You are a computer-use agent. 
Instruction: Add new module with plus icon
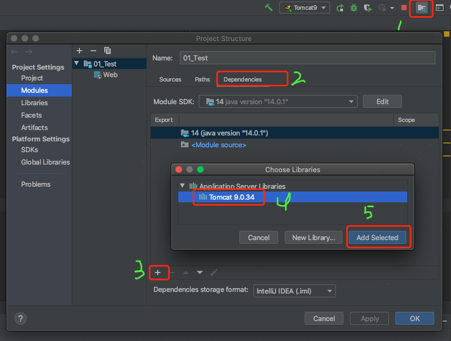pos(79,51)
